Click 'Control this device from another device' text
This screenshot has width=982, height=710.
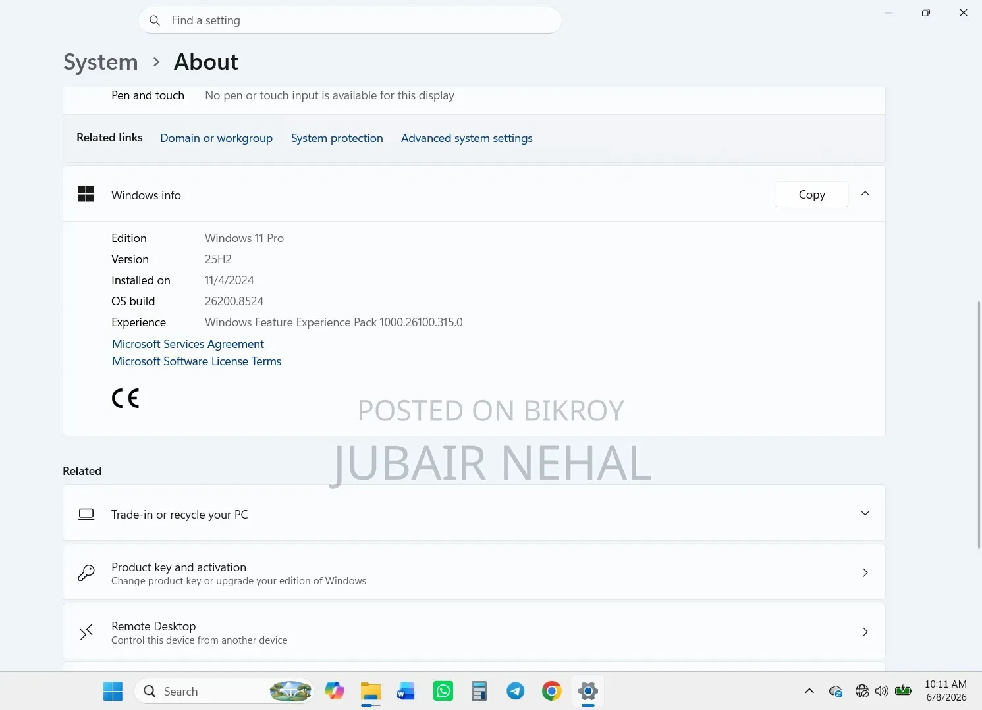coord(200,640)
